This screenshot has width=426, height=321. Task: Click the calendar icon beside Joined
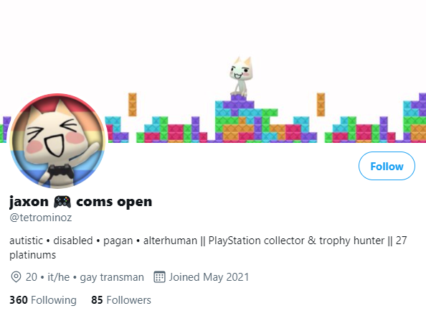pos(159,277)
